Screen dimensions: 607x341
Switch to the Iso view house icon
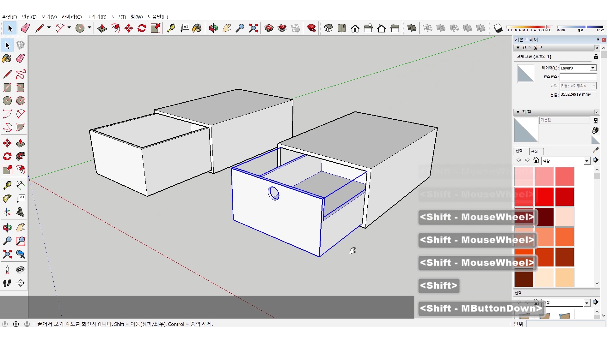(328, 28)
